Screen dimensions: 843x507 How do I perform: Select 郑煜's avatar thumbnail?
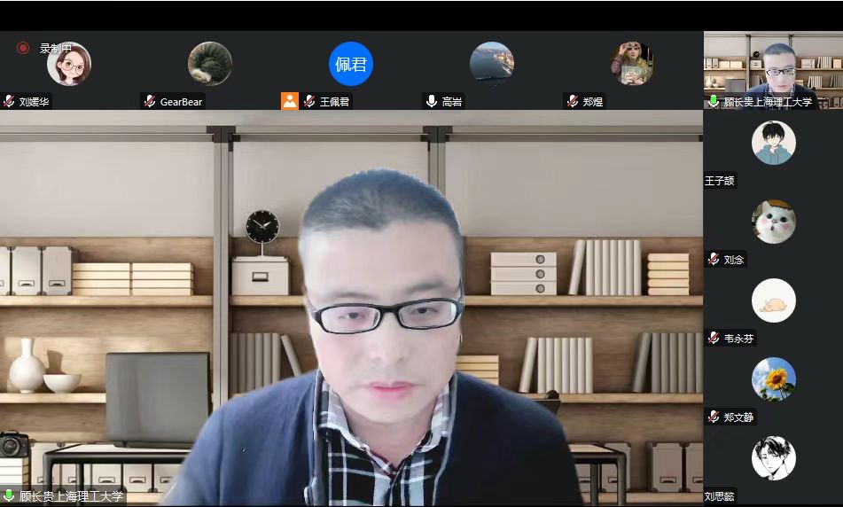(633, 64)
